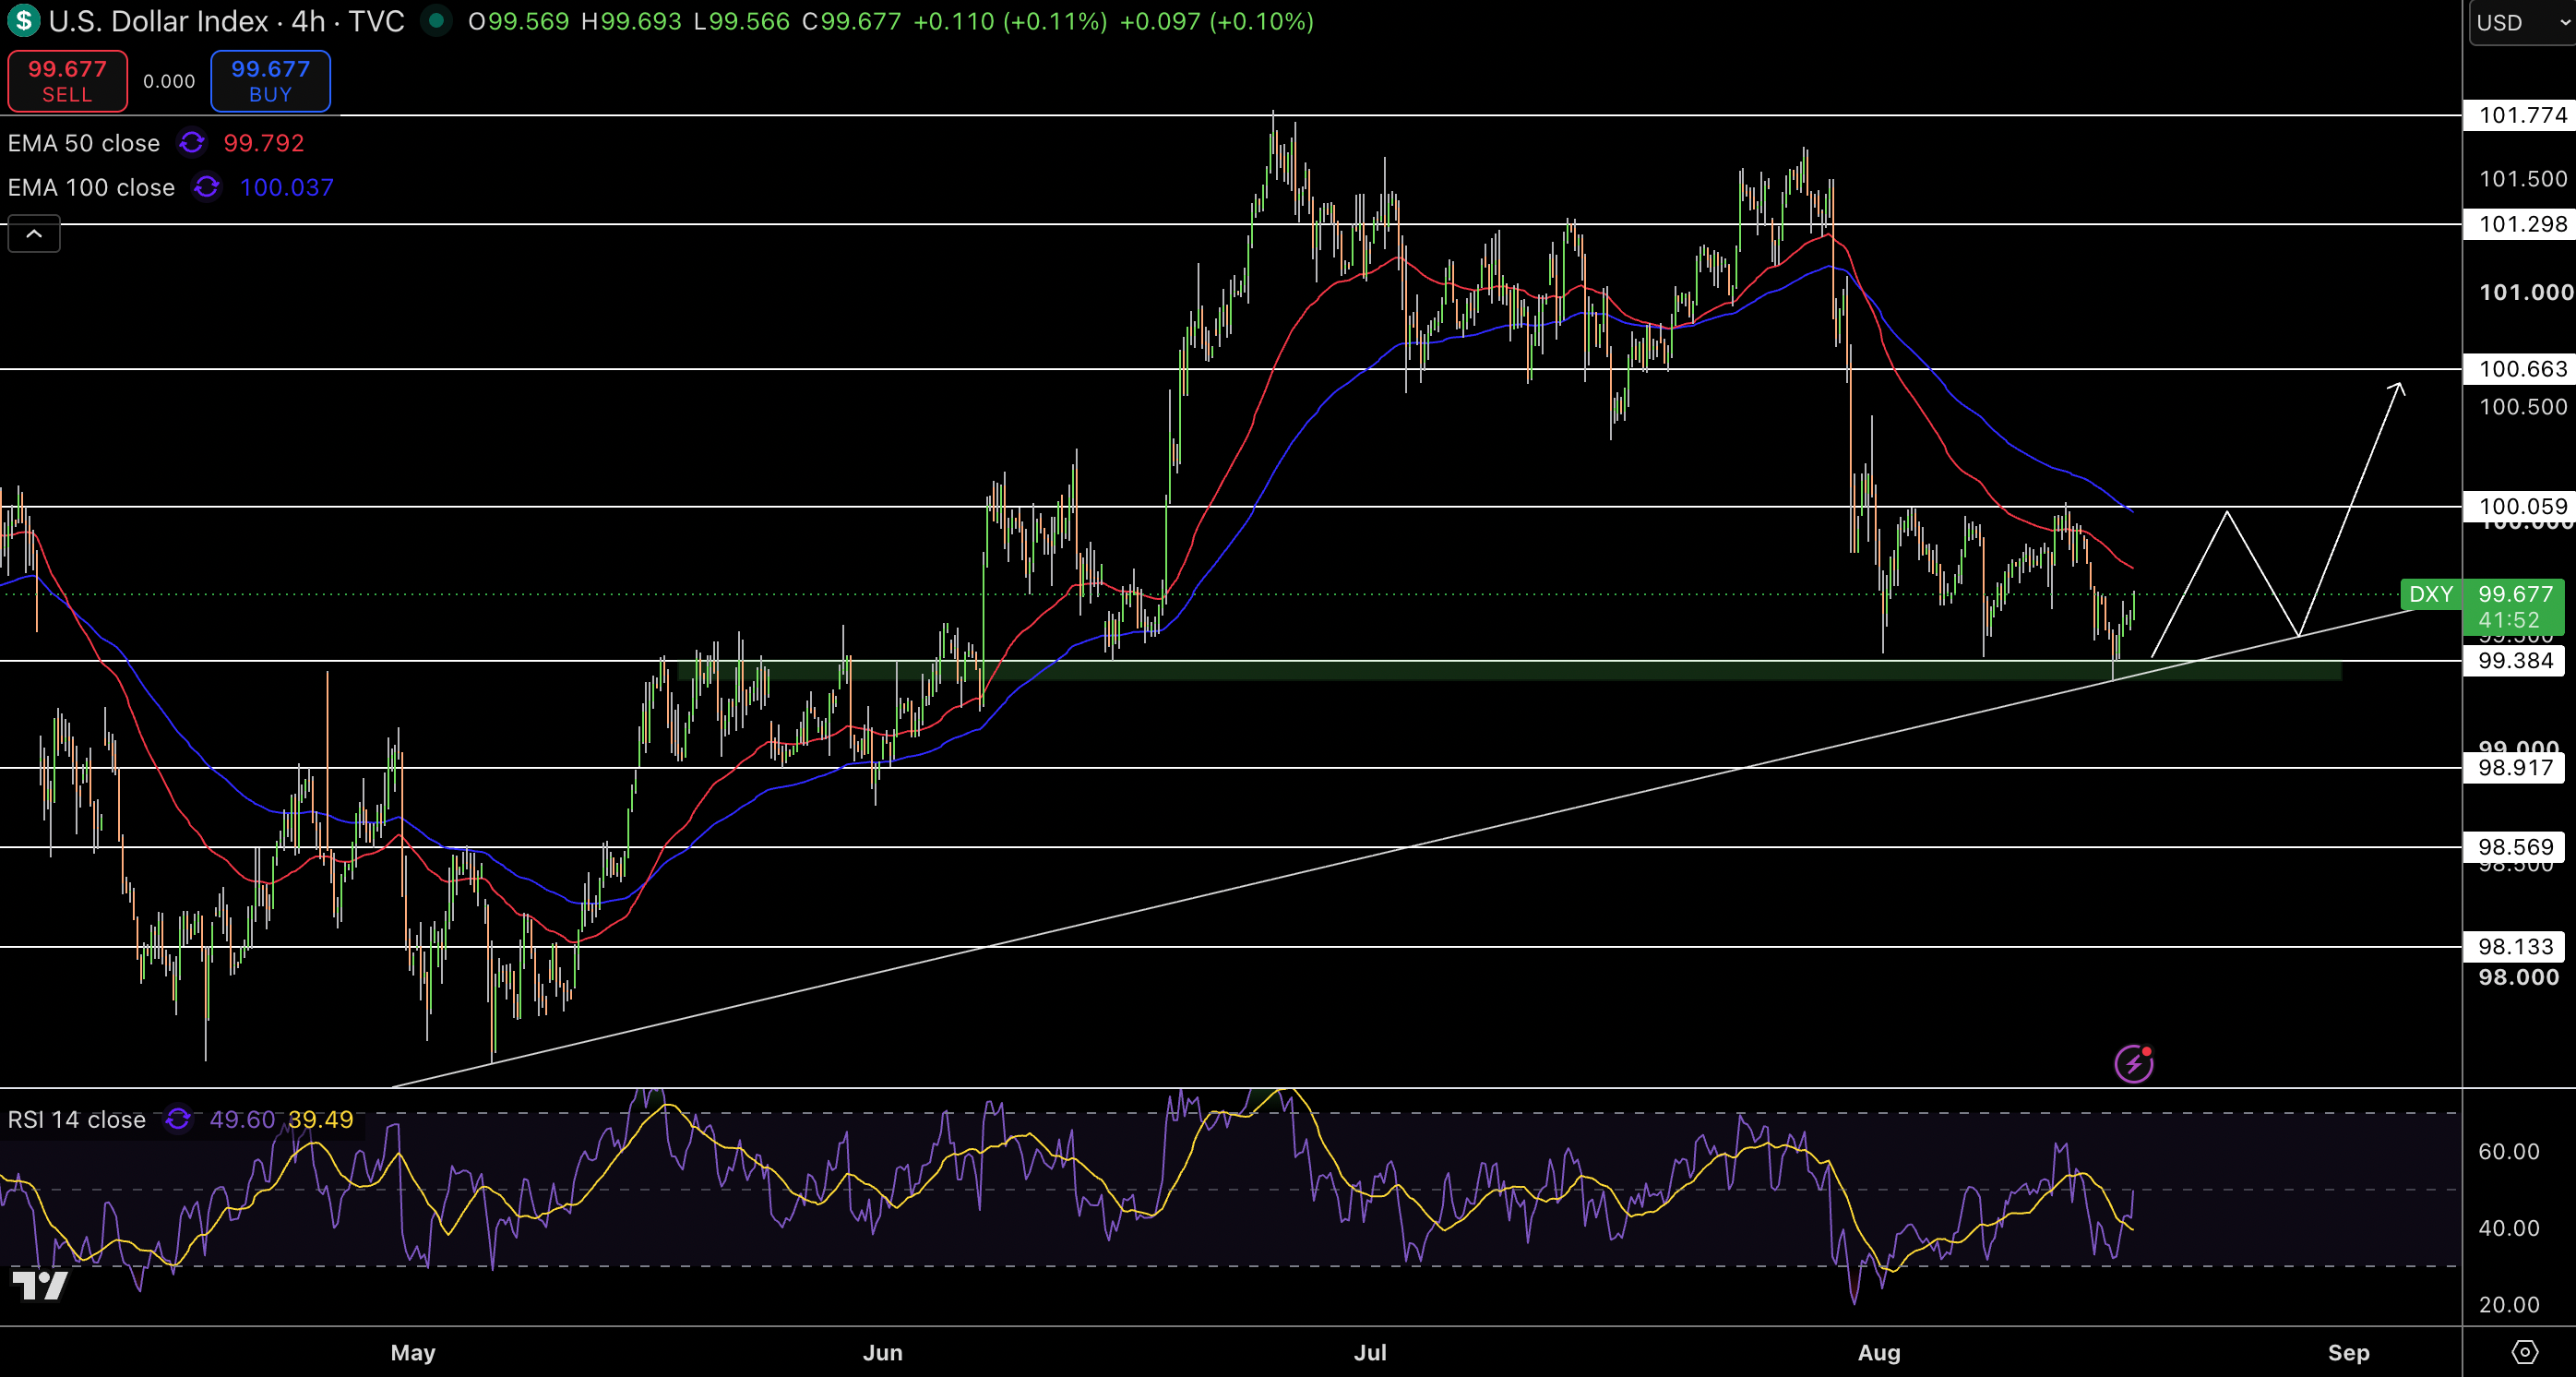Click the 98.133 price level label
This screenshot has height=1377, width=2576.
coord(2516,946)
